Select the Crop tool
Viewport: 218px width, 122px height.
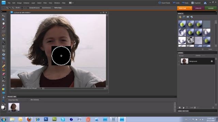3,50
